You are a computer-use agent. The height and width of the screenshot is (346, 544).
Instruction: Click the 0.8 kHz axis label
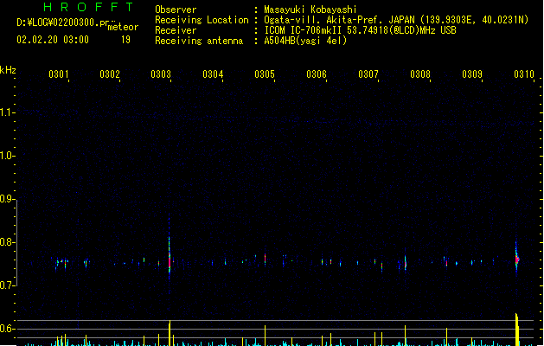click(x=7, y=242)
